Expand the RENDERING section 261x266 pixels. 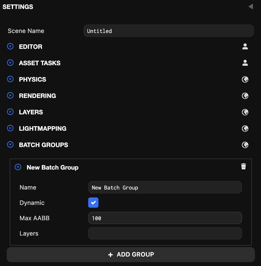pos(10,95)
